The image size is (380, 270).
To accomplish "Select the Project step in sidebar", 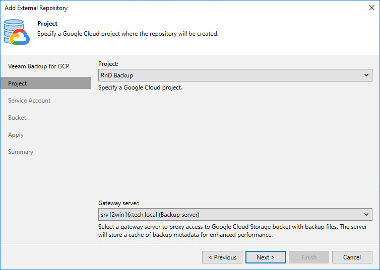I will (x=18, y=83).
